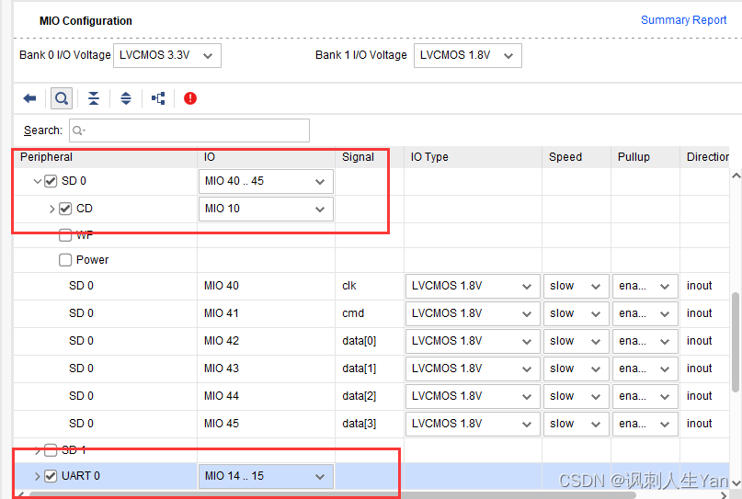Open Pullup dropdown for MIO 42 row

(x=645, y=341)
